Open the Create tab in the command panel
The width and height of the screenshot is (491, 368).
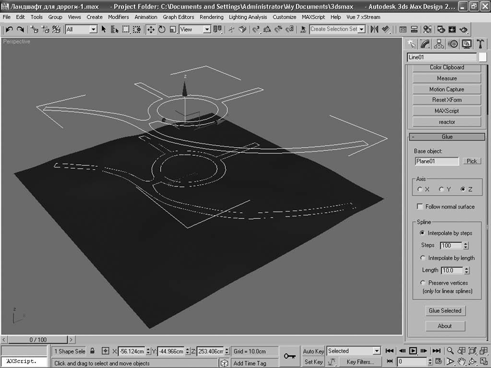411,44
